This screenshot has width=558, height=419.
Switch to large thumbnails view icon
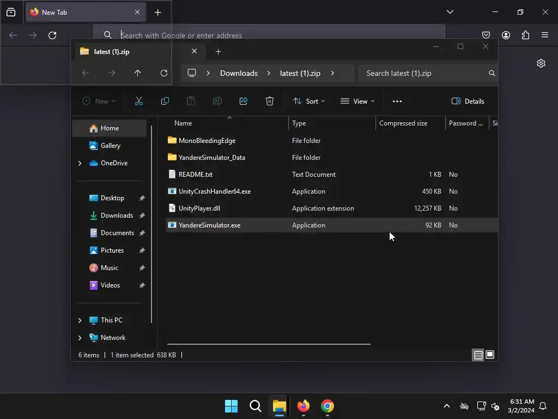(490, 355)
